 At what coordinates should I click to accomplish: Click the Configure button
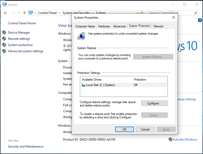click(x=154, y=103)
